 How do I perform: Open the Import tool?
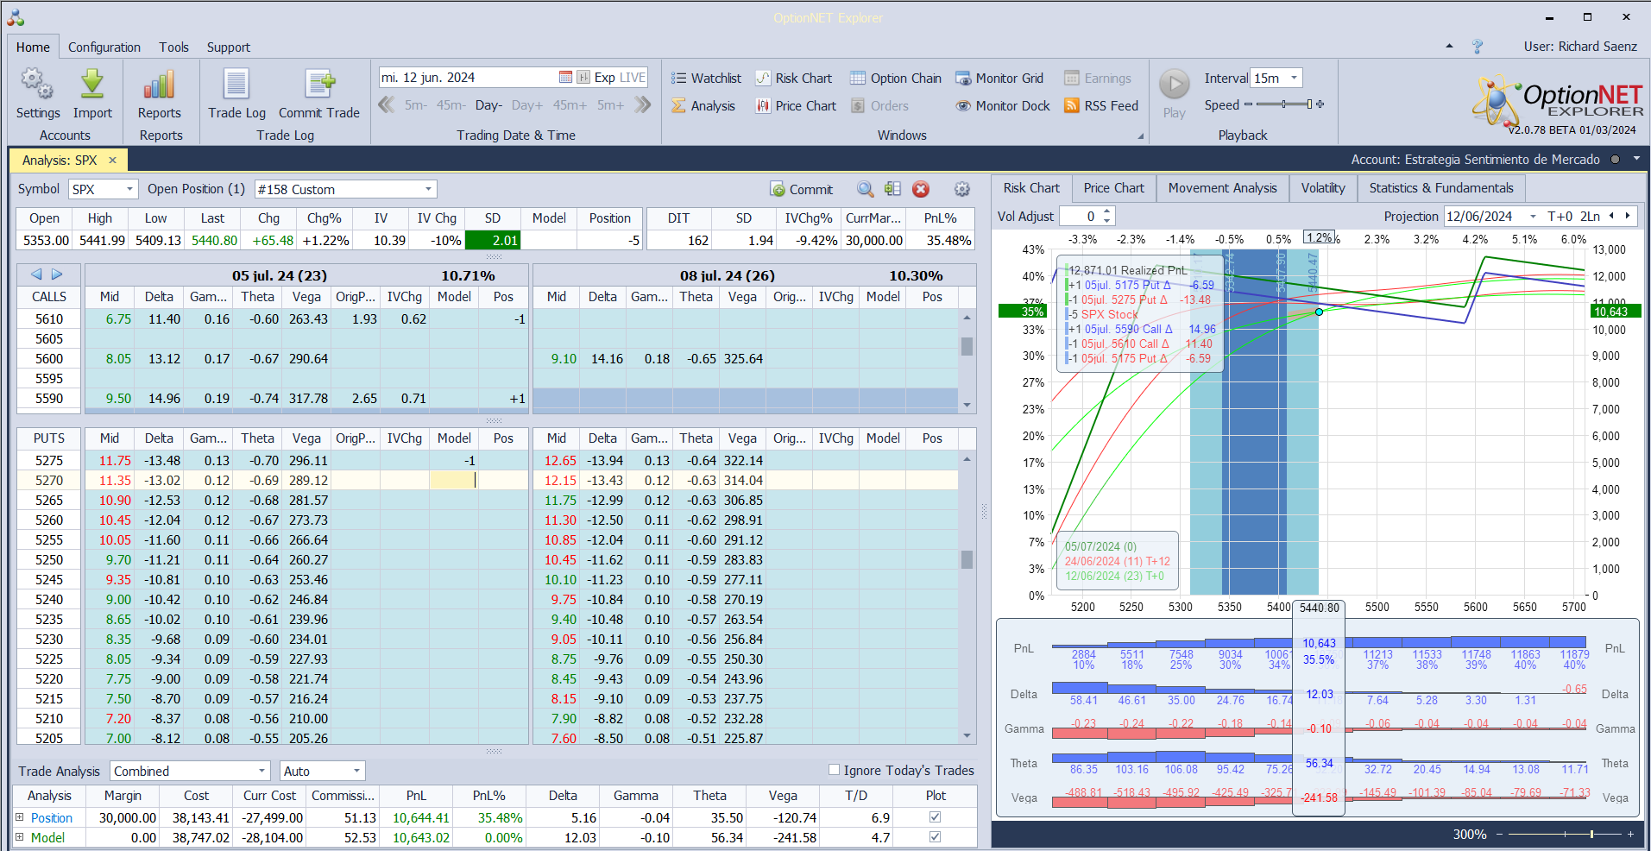pos(91,95)
